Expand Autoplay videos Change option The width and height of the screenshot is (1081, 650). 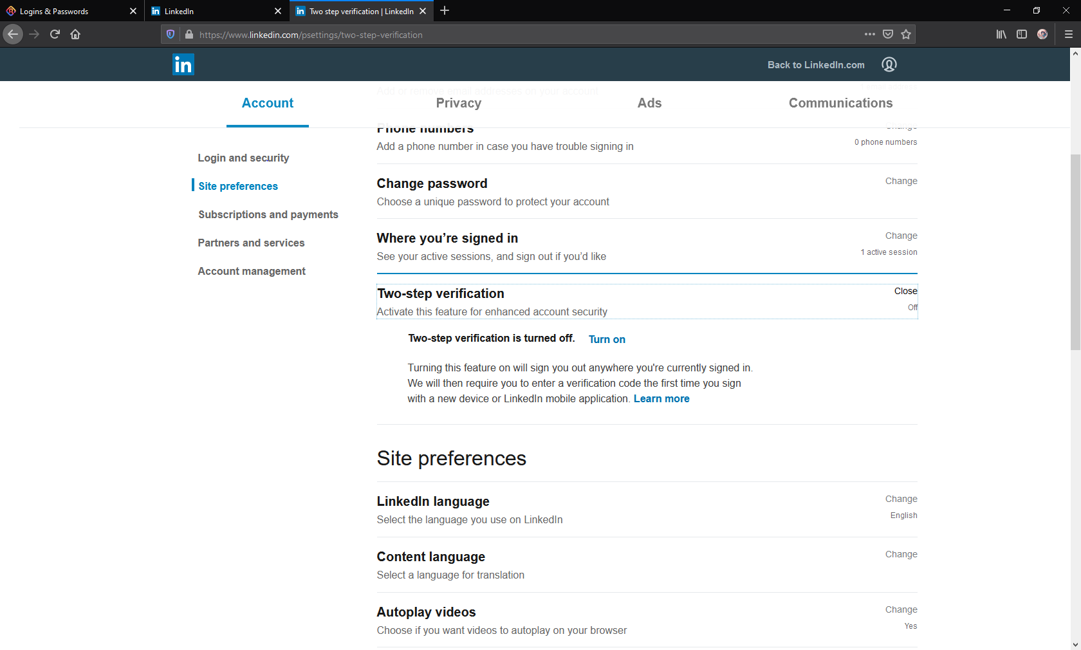(x=901, y=609)
